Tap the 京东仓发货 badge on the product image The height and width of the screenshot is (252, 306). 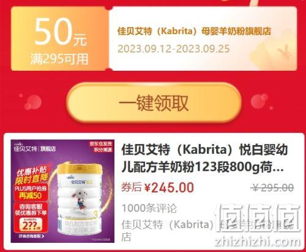[100, 144]
